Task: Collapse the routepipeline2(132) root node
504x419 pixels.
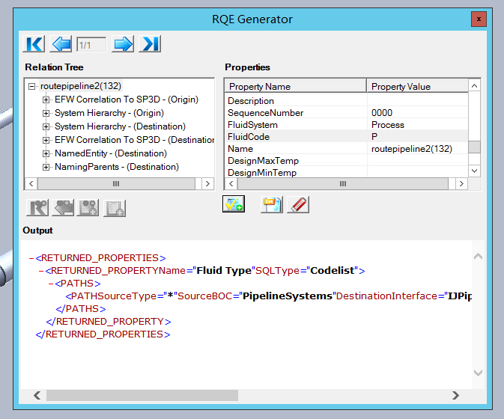Action: click(31, 86)
